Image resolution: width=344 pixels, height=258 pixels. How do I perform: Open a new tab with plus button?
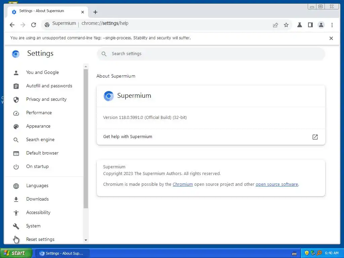coord(95,12)
